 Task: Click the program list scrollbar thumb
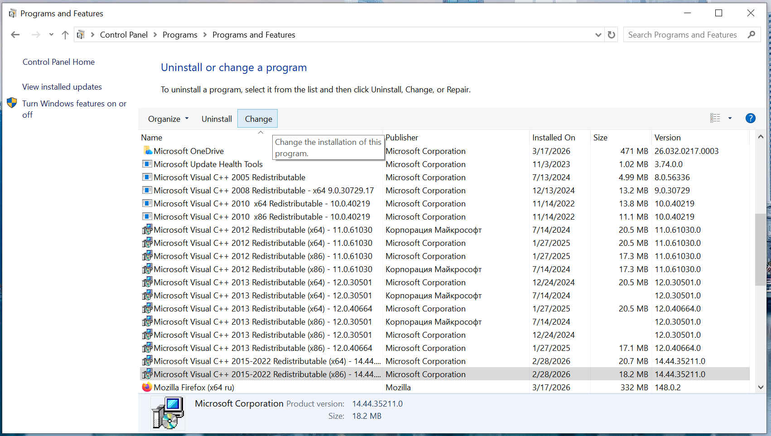point(761,249)
